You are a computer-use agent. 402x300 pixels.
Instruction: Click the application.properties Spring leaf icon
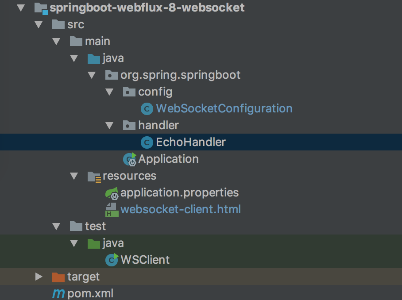pos(112,193)
